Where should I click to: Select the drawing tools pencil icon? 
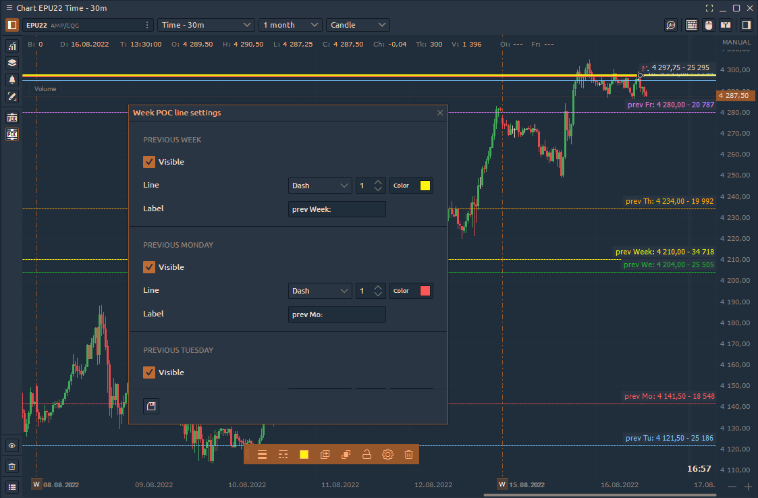point(11,96)
